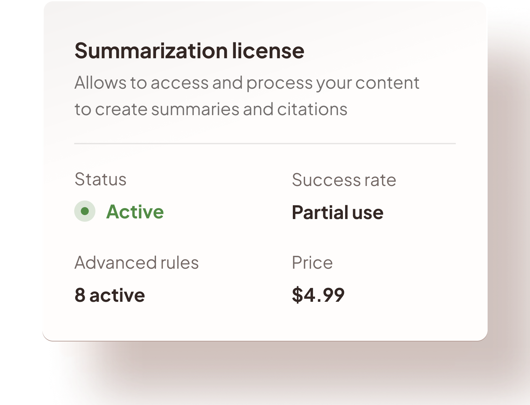Click the 'Advanced rules' label

coord(136,262)
